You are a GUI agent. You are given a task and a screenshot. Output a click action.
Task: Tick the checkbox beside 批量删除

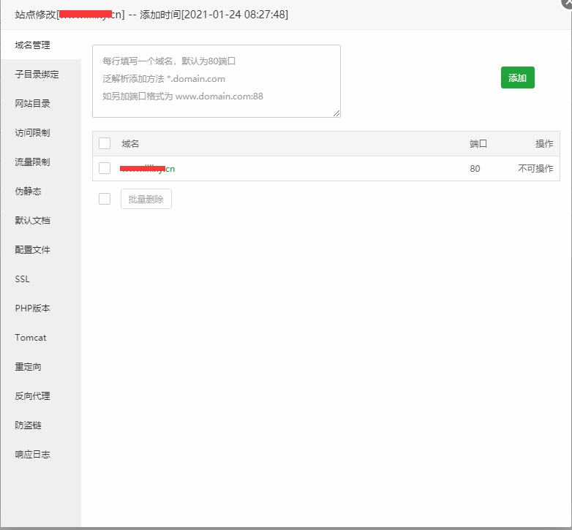pos(105,199)
